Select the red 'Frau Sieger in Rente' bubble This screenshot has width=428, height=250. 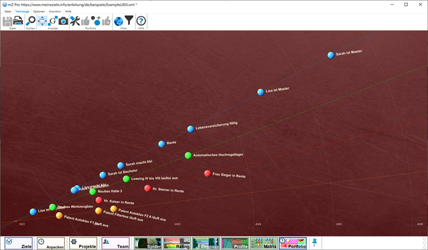point(208,174)
